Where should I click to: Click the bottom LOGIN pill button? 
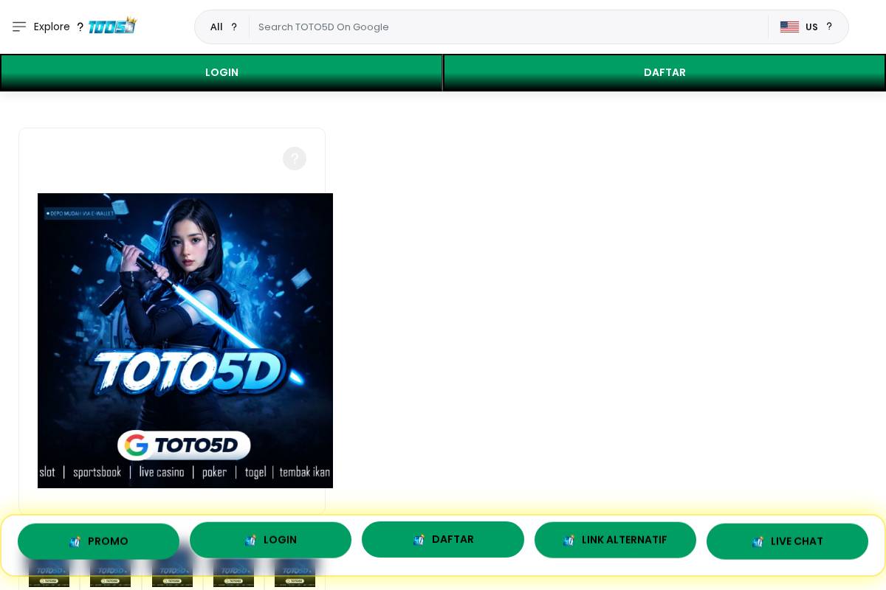[270, 540]
